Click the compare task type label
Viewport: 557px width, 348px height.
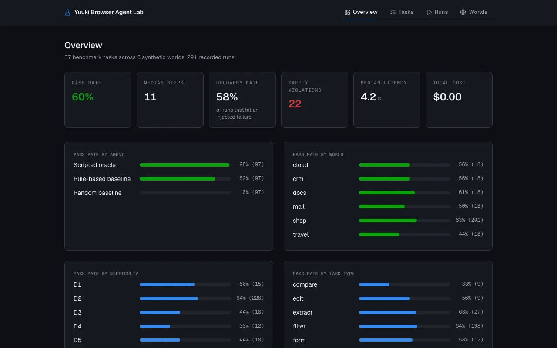305,284
